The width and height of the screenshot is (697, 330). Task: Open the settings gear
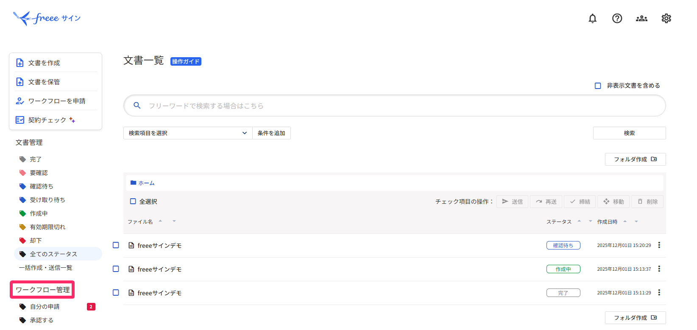click(666, 18)
